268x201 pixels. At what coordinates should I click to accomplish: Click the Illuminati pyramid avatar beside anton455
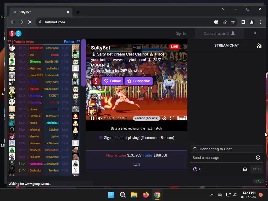(x=12, y=150)
